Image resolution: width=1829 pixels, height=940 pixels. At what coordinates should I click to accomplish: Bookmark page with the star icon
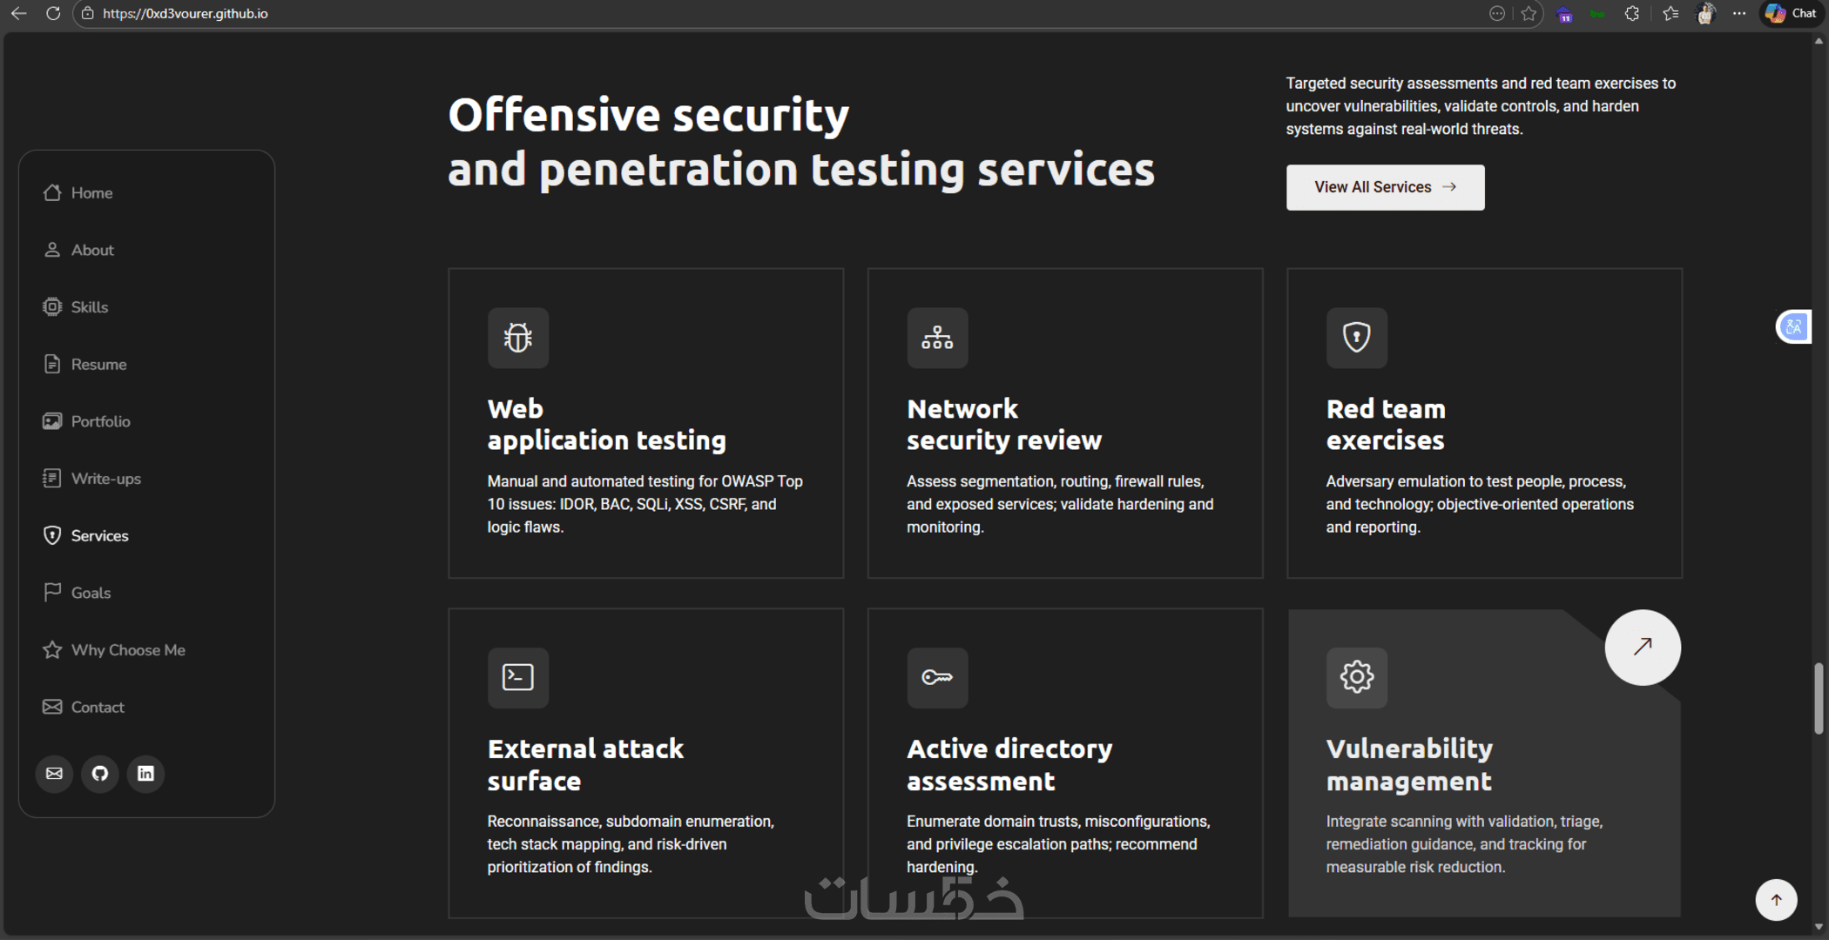tap(1529, 14)
